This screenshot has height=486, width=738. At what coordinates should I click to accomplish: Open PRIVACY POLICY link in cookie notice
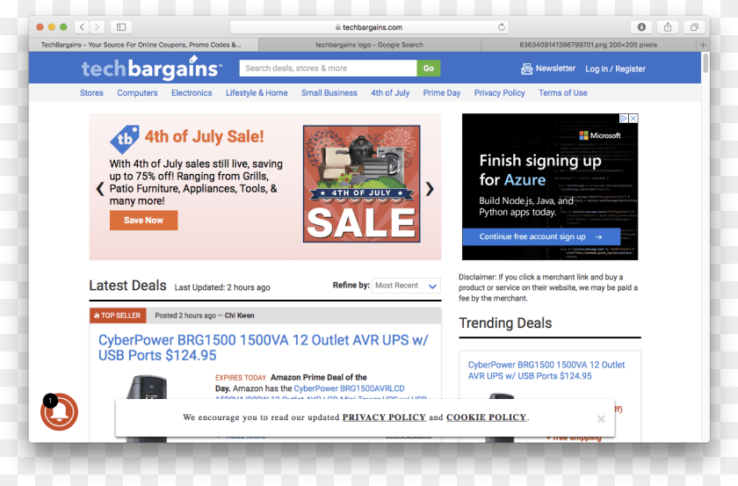click(x=384, y=417)
